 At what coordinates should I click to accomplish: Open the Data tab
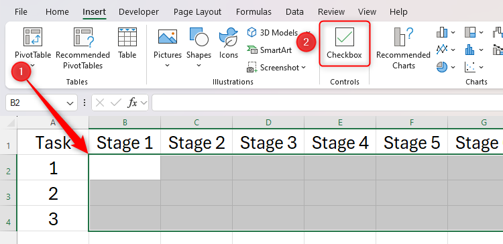pos(294,12)
